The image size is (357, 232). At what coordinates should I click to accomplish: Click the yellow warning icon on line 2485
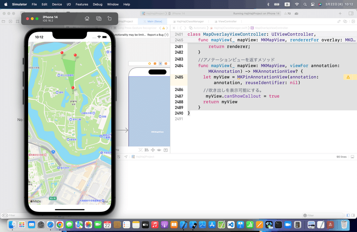click(348, 77)
